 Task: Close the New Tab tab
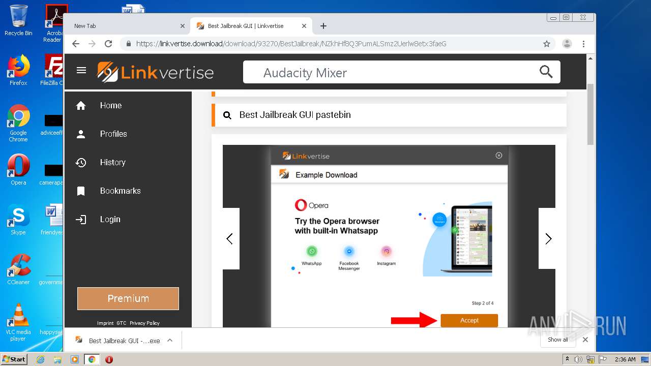[183, 26]
